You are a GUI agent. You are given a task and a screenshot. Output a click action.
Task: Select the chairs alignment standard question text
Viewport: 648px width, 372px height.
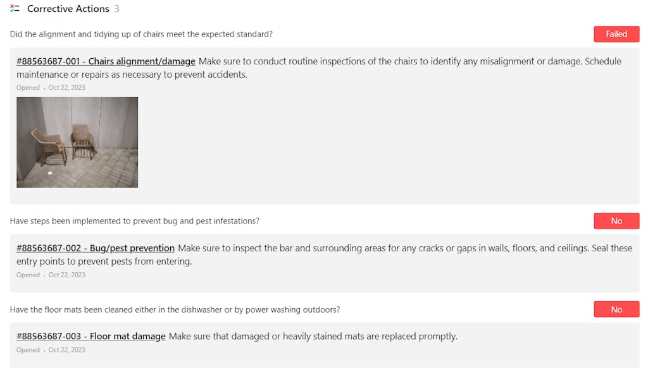point(141,34)
